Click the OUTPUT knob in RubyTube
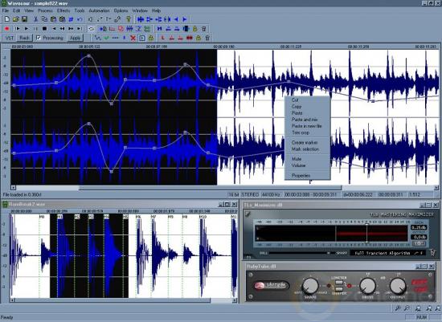 click(x=398, y=286)
